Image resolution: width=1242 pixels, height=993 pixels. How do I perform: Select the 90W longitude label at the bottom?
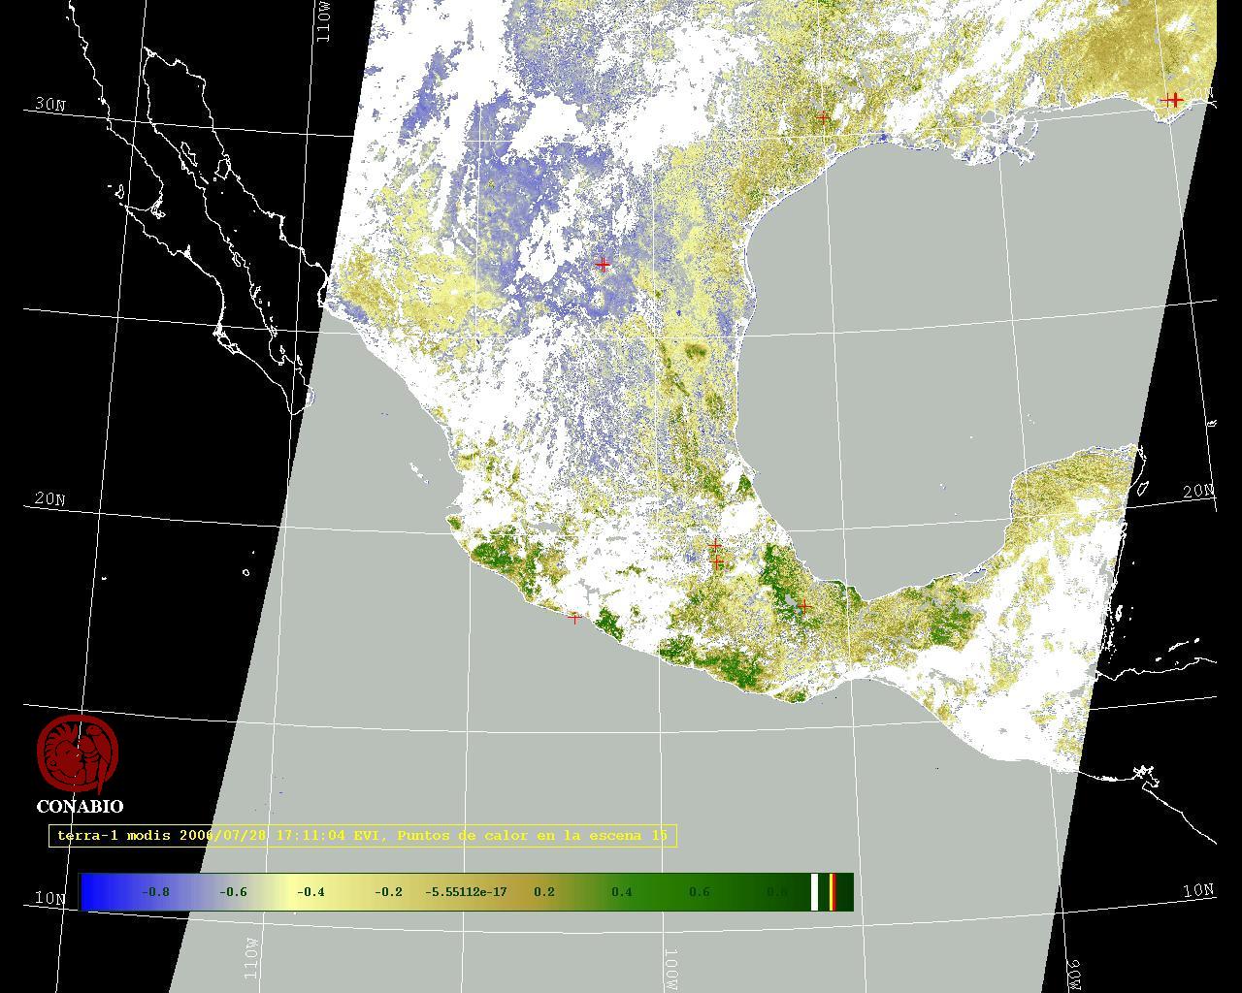(1074, 975)
